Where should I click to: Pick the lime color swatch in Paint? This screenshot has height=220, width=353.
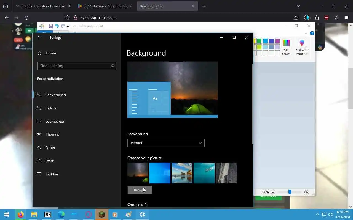[259, 47]
